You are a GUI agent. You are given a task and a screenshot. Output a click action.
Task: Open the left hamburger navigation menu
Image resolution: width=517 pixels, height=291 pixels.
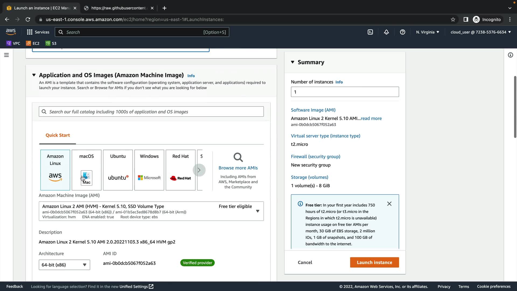point(6,55)
